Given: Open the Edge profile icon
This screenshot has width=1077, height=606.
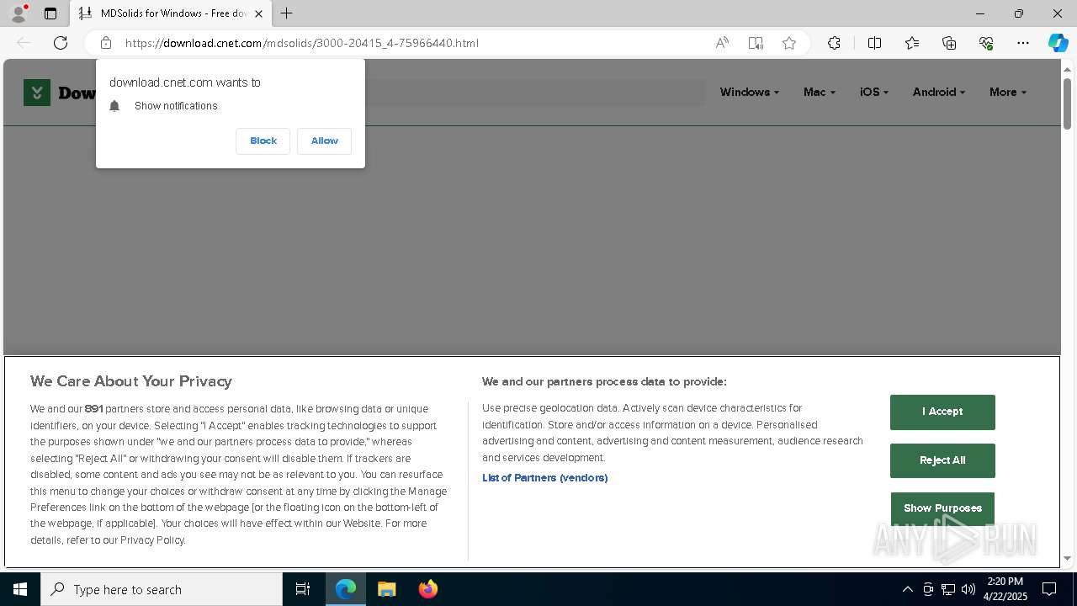Looking at the screenshot, I should click(x=19, y=13).
